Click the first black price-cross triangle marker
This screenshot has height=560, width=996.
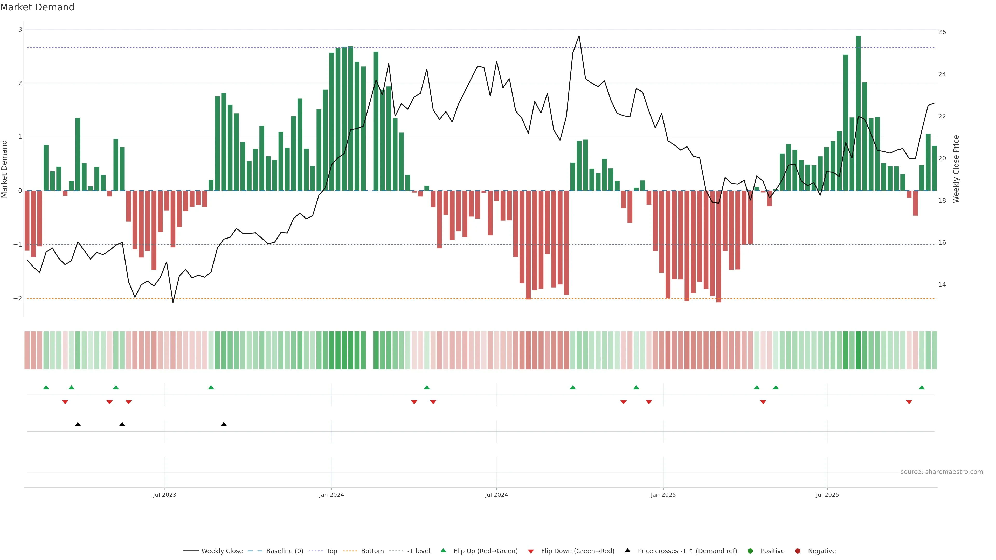(78, 424)
